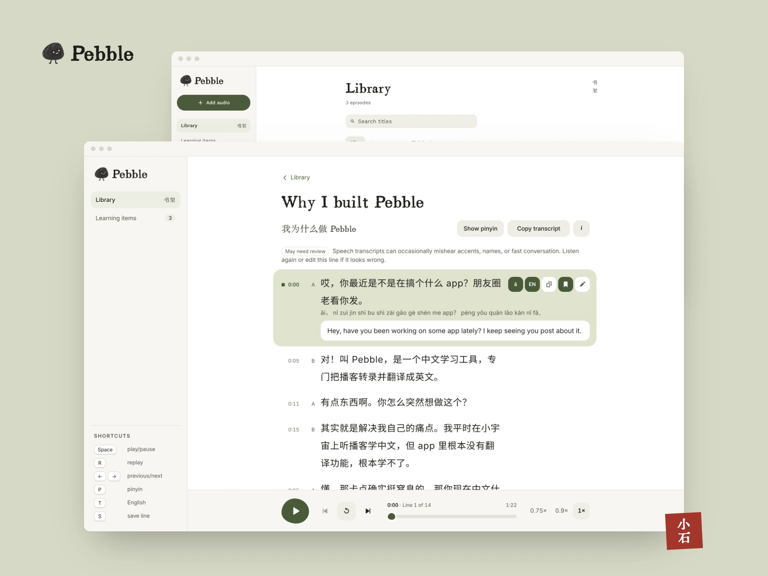Go back to Library via breadcrumb
This screenshot has height=576, width=768.
point(296,177)
